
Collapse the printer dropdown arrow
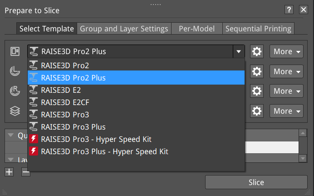[x=239, y=51]
